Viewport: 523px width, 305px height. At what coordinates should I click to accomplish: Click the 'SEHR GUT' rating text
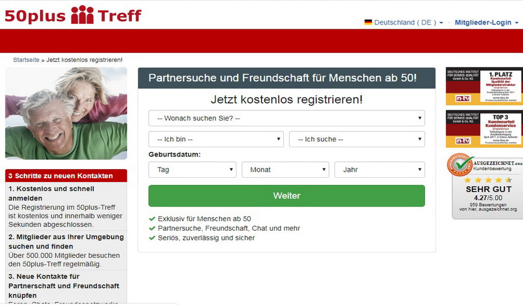tap(489, 189)
